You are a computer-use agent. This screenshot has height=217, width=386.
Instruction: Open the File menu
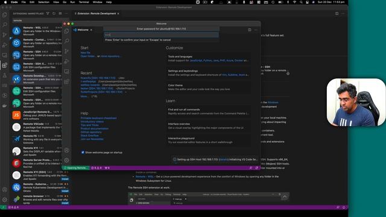click(x=24, y=2)
